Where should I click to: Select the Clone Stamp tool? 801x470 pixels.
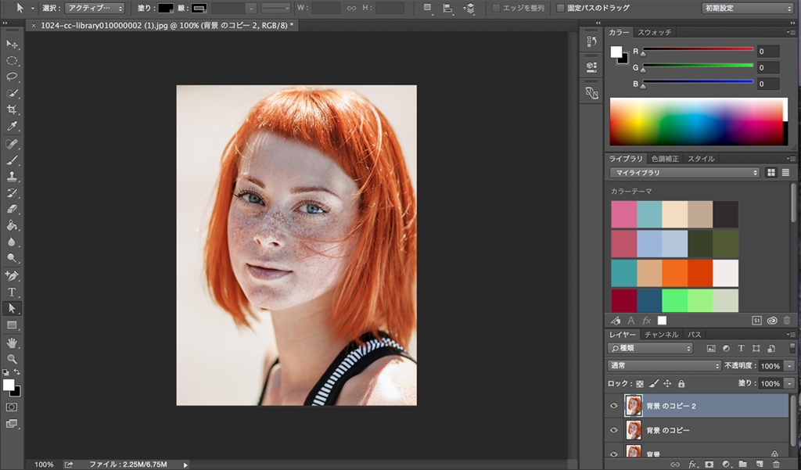tap(12, 177)
